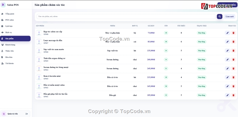Click the Salon POS scissors logo
238x117 pixels.
click(3, 5)
